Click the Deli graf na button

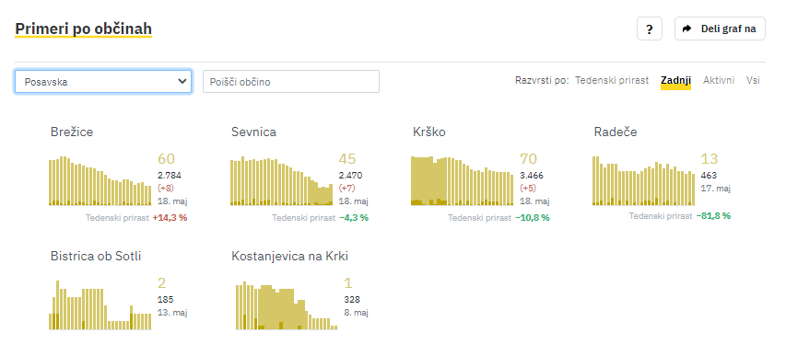720,29
